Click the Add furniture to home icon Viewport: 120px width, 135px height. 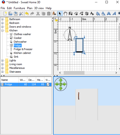(x=54, y=14)
